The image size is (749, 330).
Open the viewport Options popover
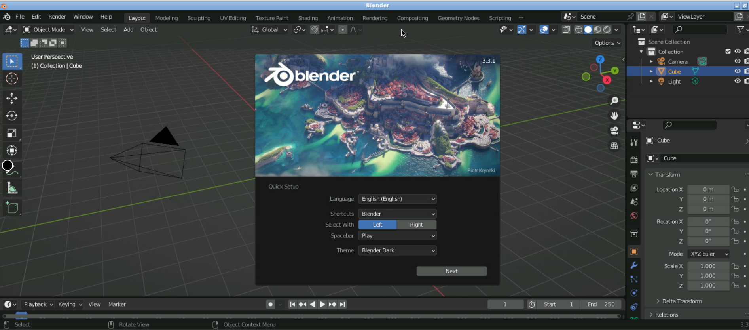pyautogui.click(x=607, y=43)
